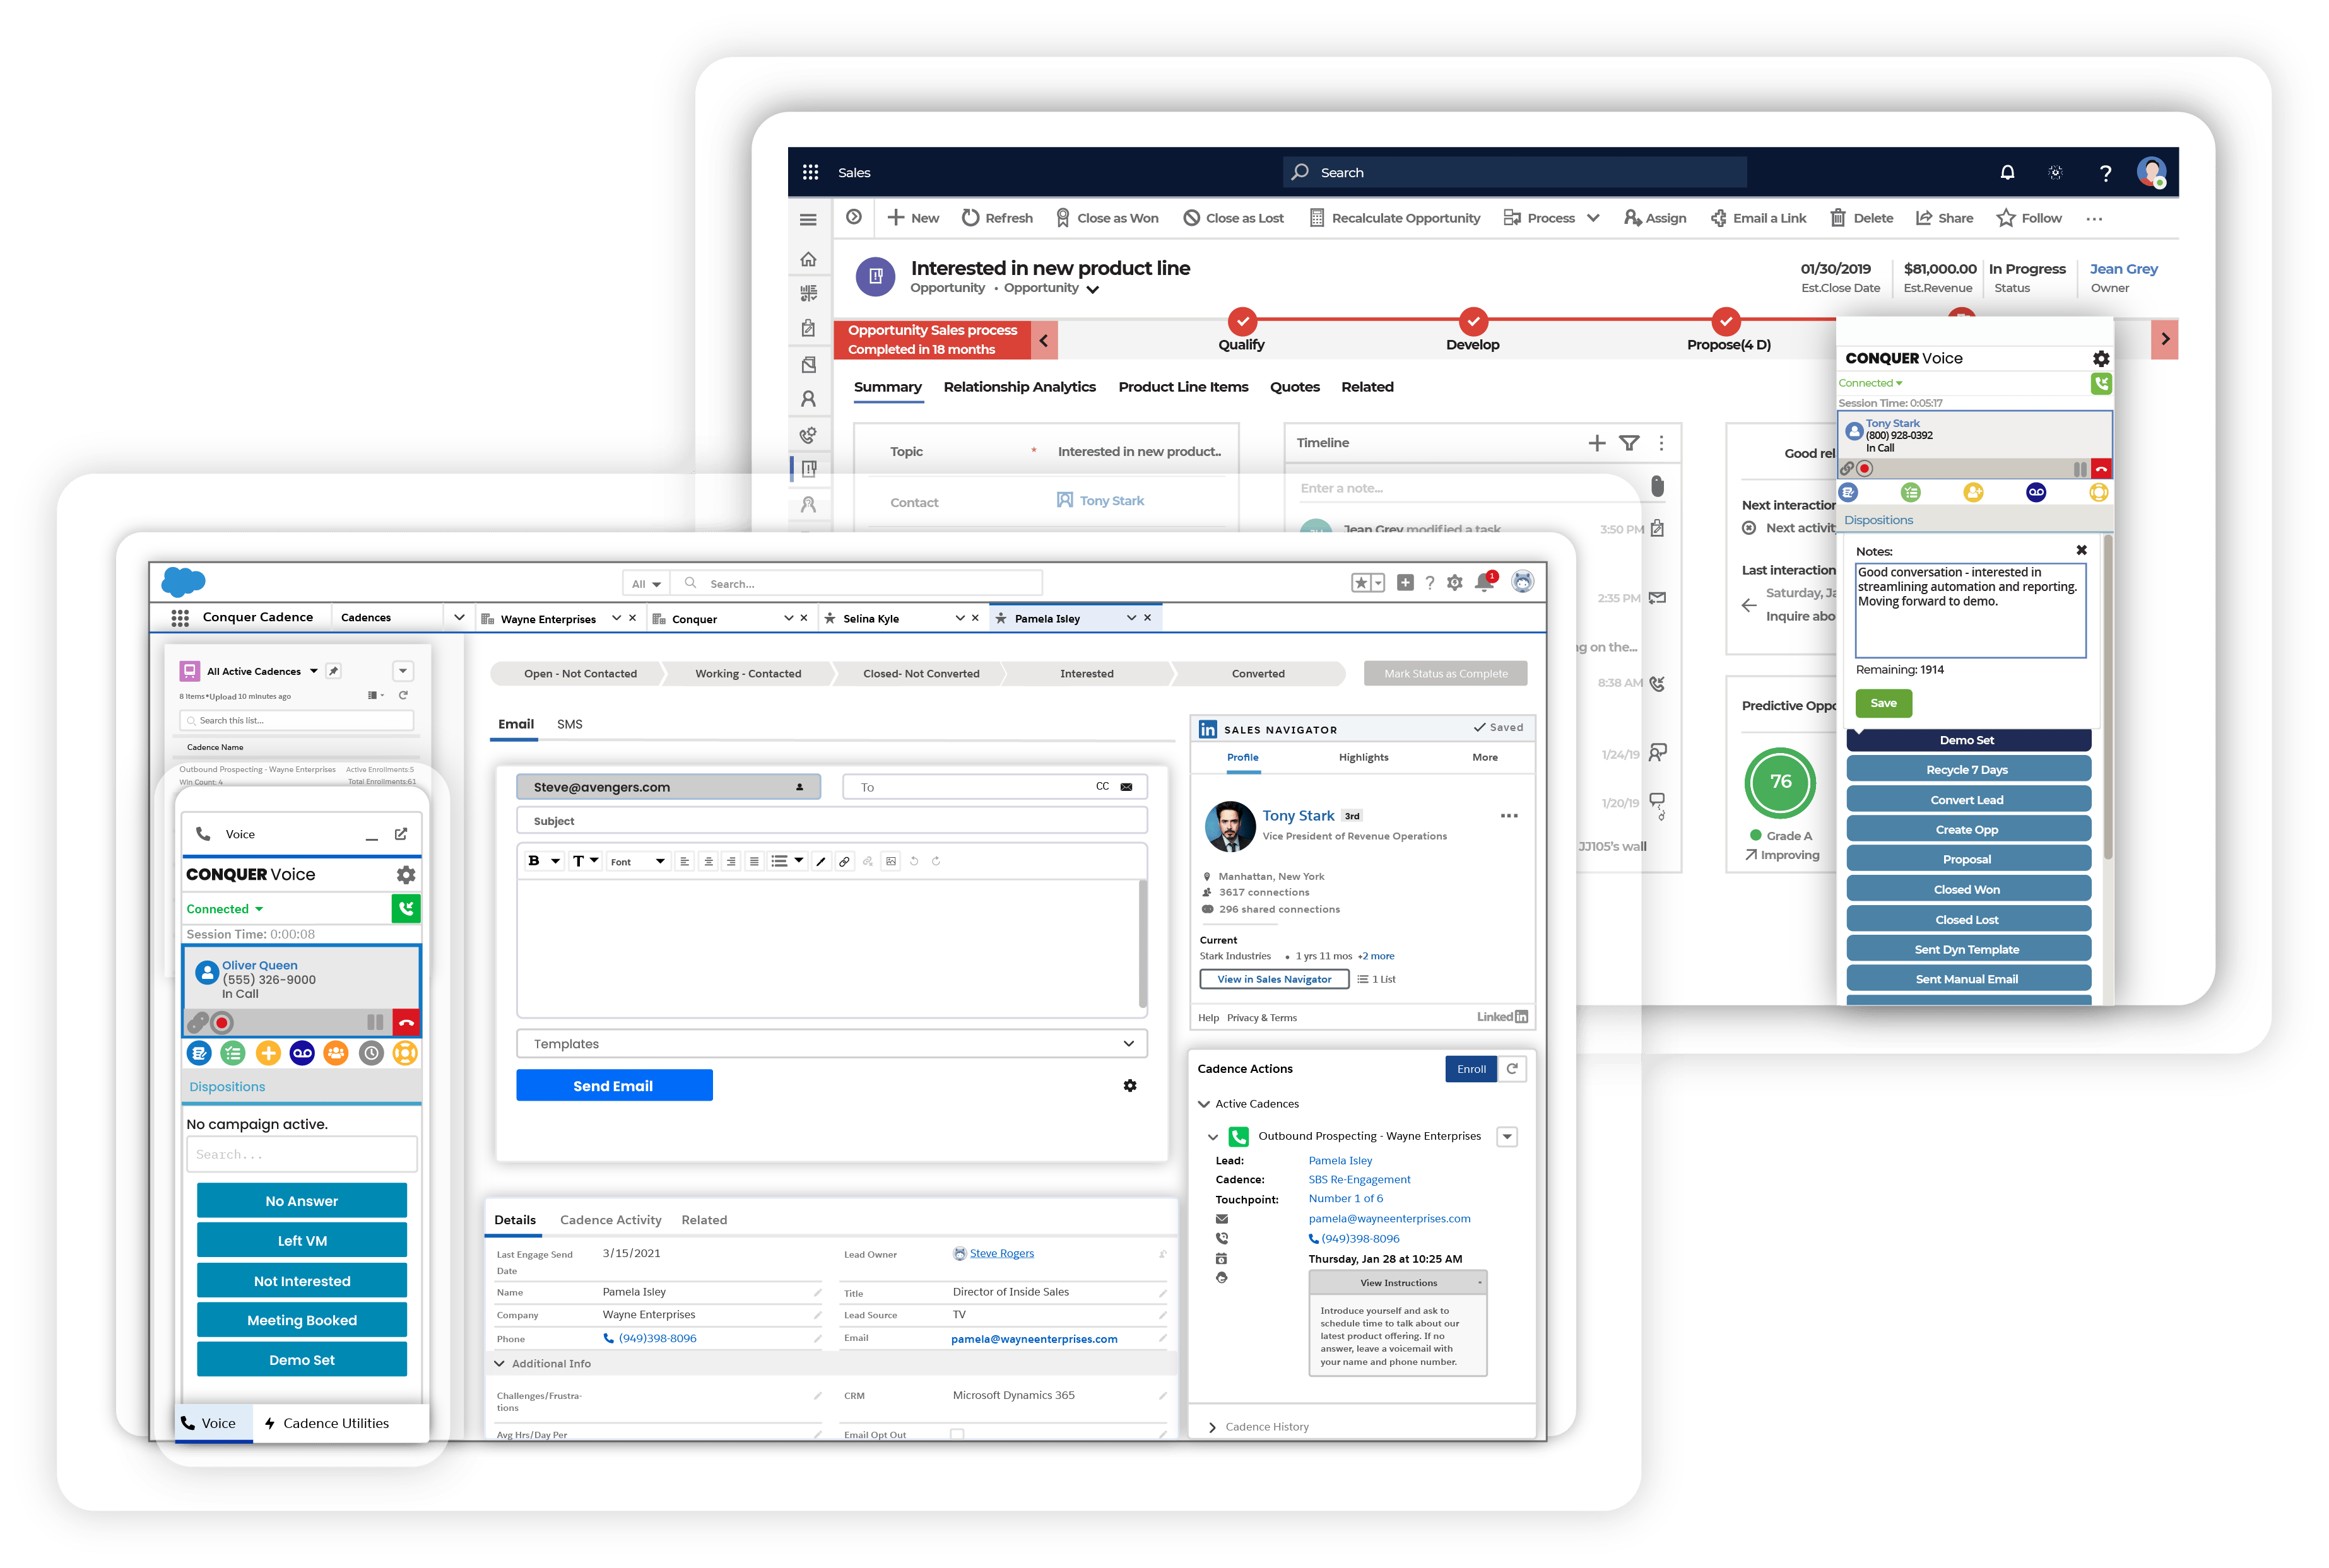Screen dimensions: 2329x1568
Task: Click the Insert link icon in the email toolbar
Action: tap(844, 861)
